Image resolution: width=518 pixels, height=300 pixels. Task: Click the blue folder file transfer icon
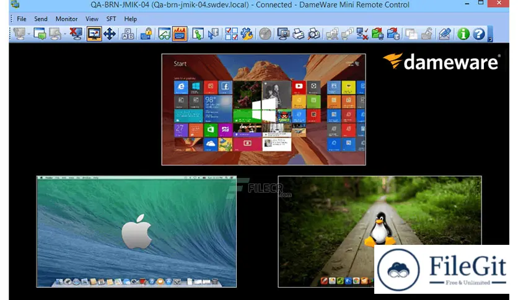393,33
